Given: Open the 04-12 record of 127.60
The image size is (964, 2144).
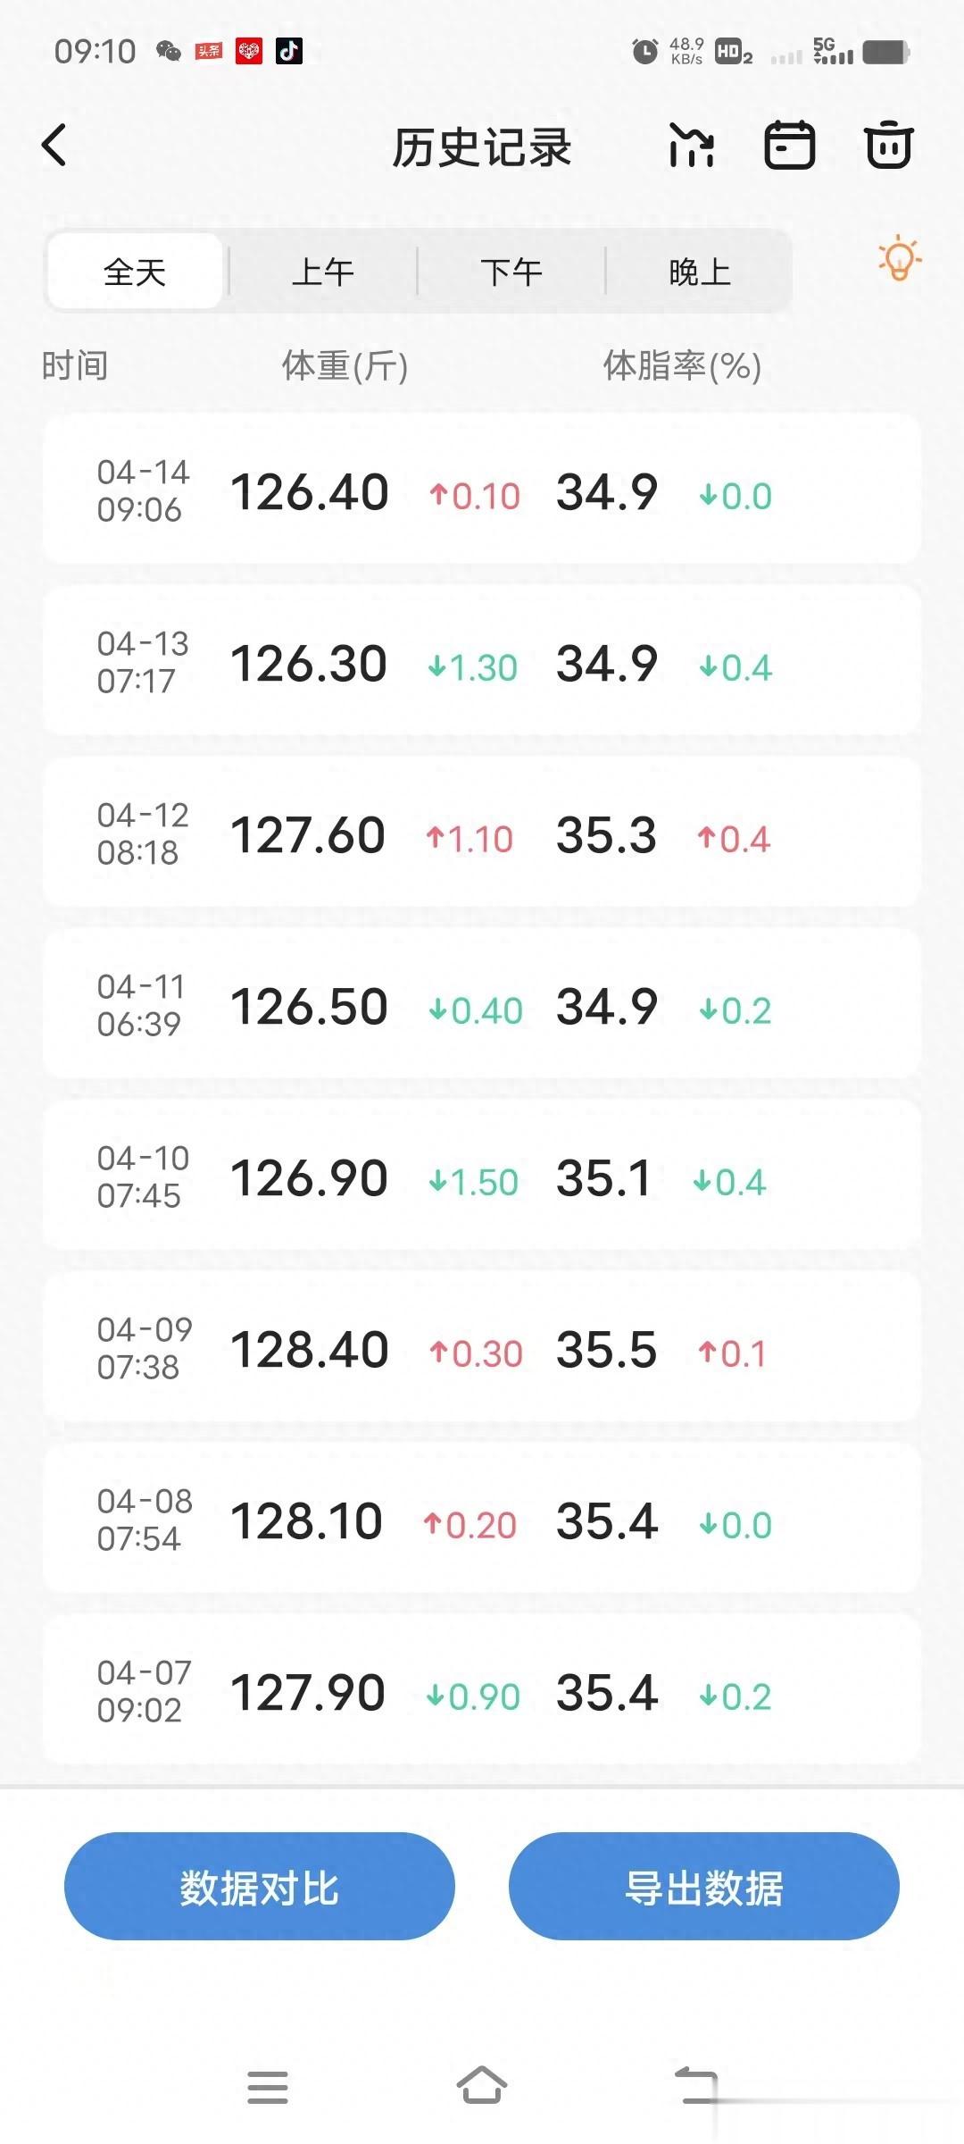Looking at the screenshot, I should [x=482, y=833].
